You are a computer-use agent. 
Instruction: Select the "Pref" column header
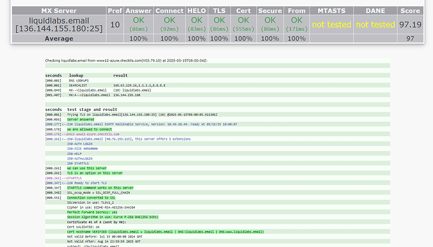click(115, 11)
